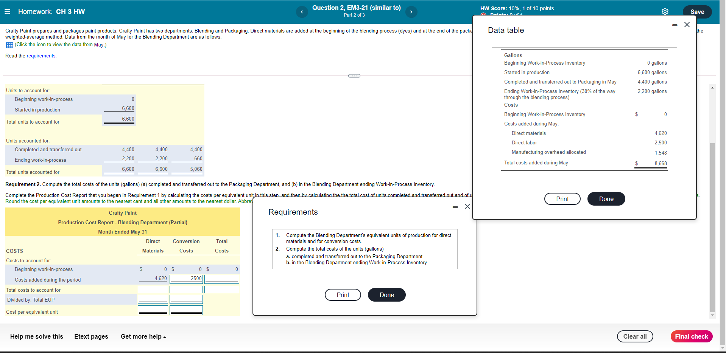Click the HW Score text
This screenshot has height=353, width=726.
[517, 8]
